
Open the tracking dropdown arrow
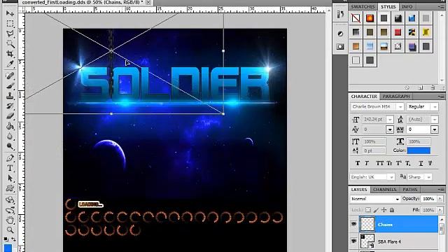tap(435, 129)
